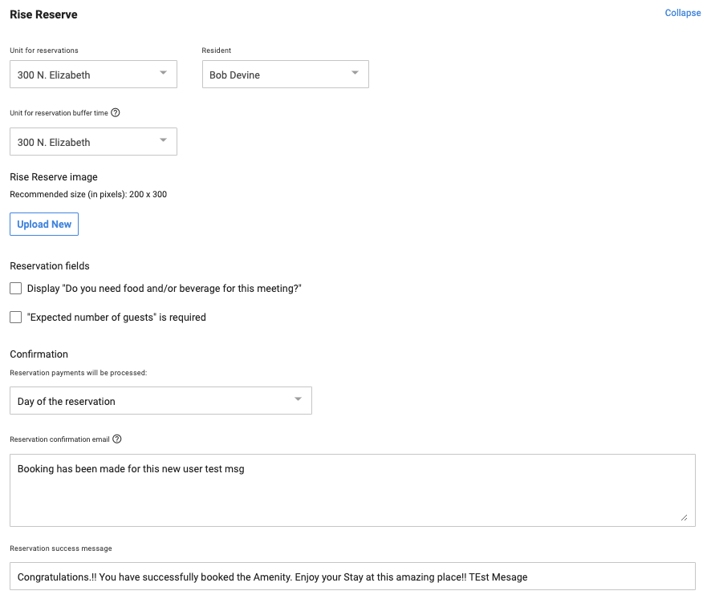Click the food and/or beverage checkbox label text
This screenshot has width=711, height=603.
[164, 289]
